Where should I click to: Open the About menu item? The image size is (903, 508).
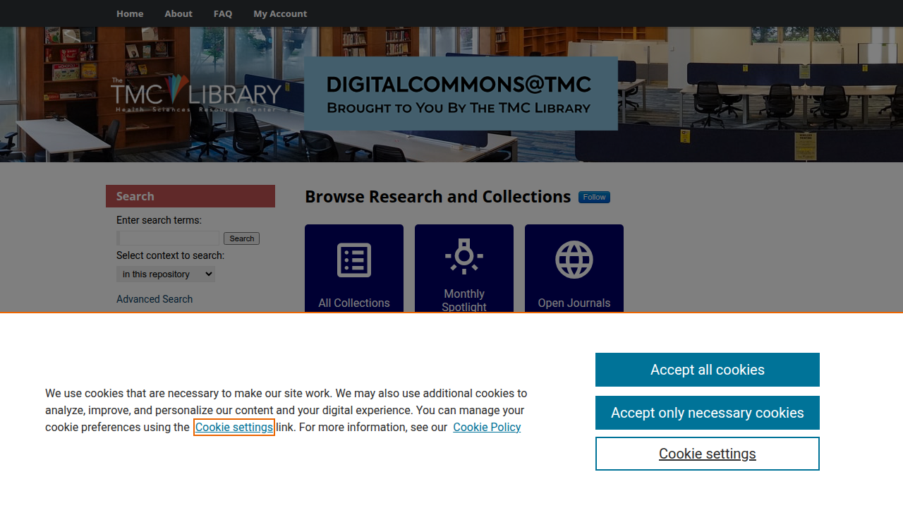pyautogui.click(x=178, y=13)
